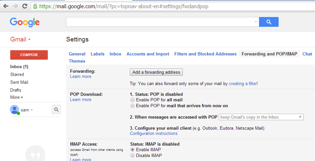
Task: Click the green padlock in address bar
Action: coord(35,6)
